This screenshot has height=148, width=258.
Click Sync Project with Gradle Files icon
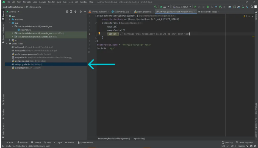point(238,7)
